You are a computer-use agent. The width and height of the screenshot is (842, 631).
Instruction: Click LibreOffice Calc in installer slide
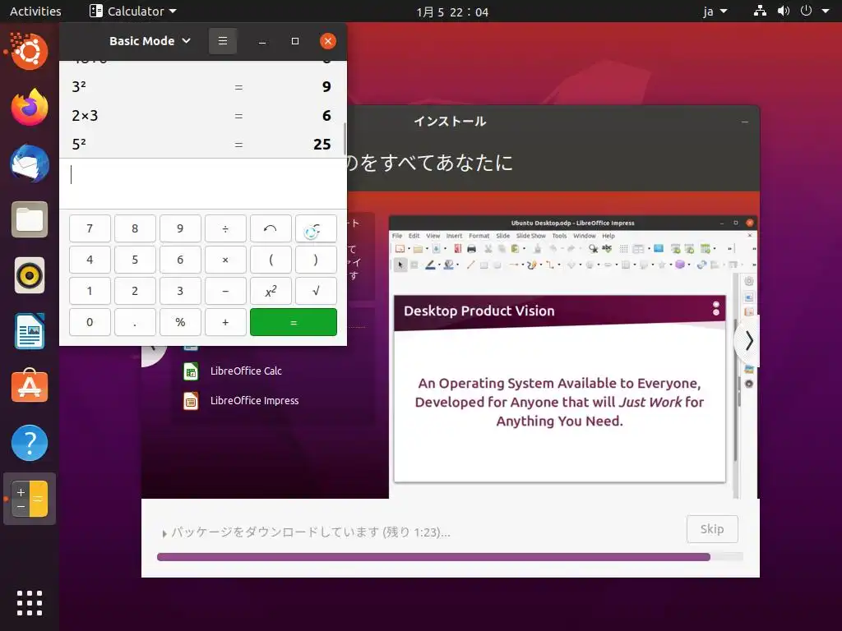[x=246, y=371]
